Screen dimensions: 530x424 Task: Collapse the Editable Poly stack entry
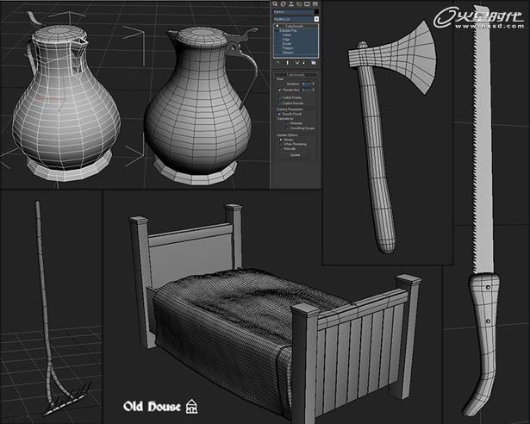tap(277, 30)
